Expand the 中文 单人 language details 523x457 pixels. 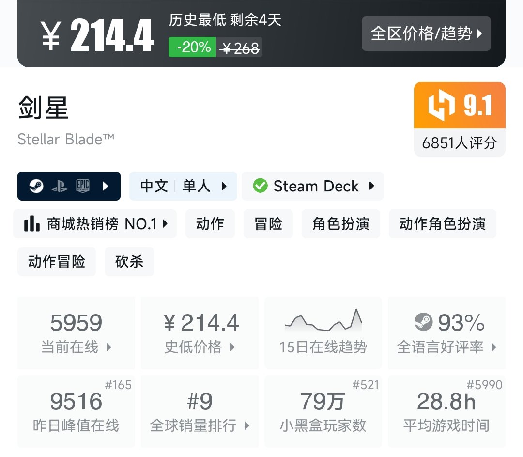[183, 186]
